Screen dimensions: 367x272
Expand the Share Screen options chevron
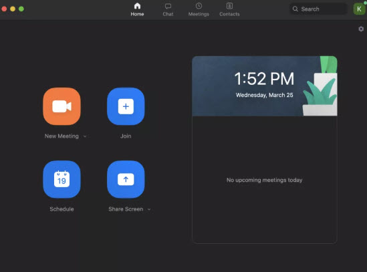[x=149, y=209]
